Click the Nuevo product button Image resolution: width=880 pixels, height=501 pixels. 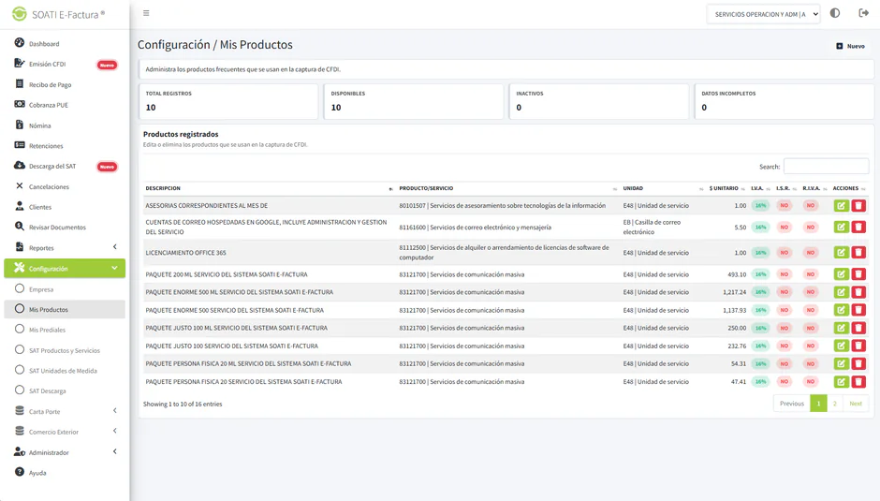click(850, 46)
